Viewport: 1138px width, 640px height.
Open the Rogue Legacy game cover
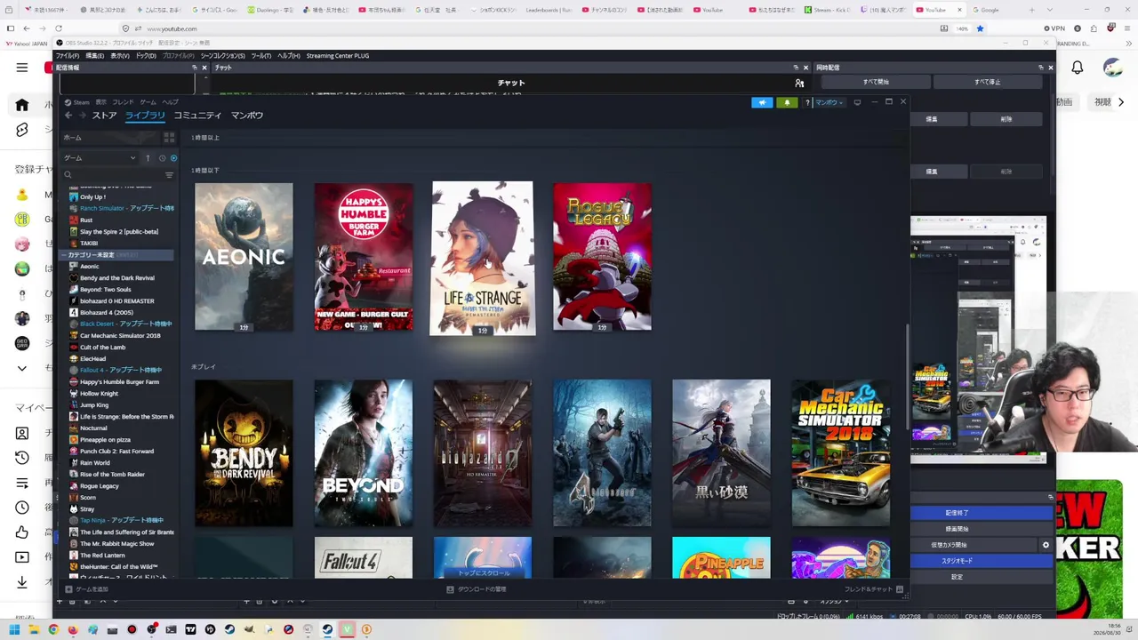pos(602,257)
